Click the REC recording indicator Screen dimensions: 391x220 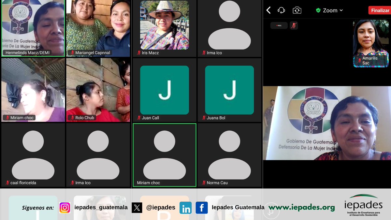click(x=279, y=25)
